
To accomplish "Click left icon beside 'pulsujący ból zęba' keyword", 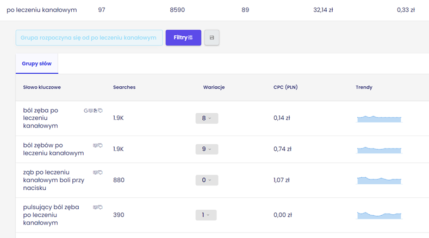I will point(95,207).
